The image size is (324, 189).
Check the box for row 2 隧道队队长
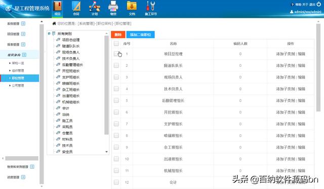(x=116, y=65)
